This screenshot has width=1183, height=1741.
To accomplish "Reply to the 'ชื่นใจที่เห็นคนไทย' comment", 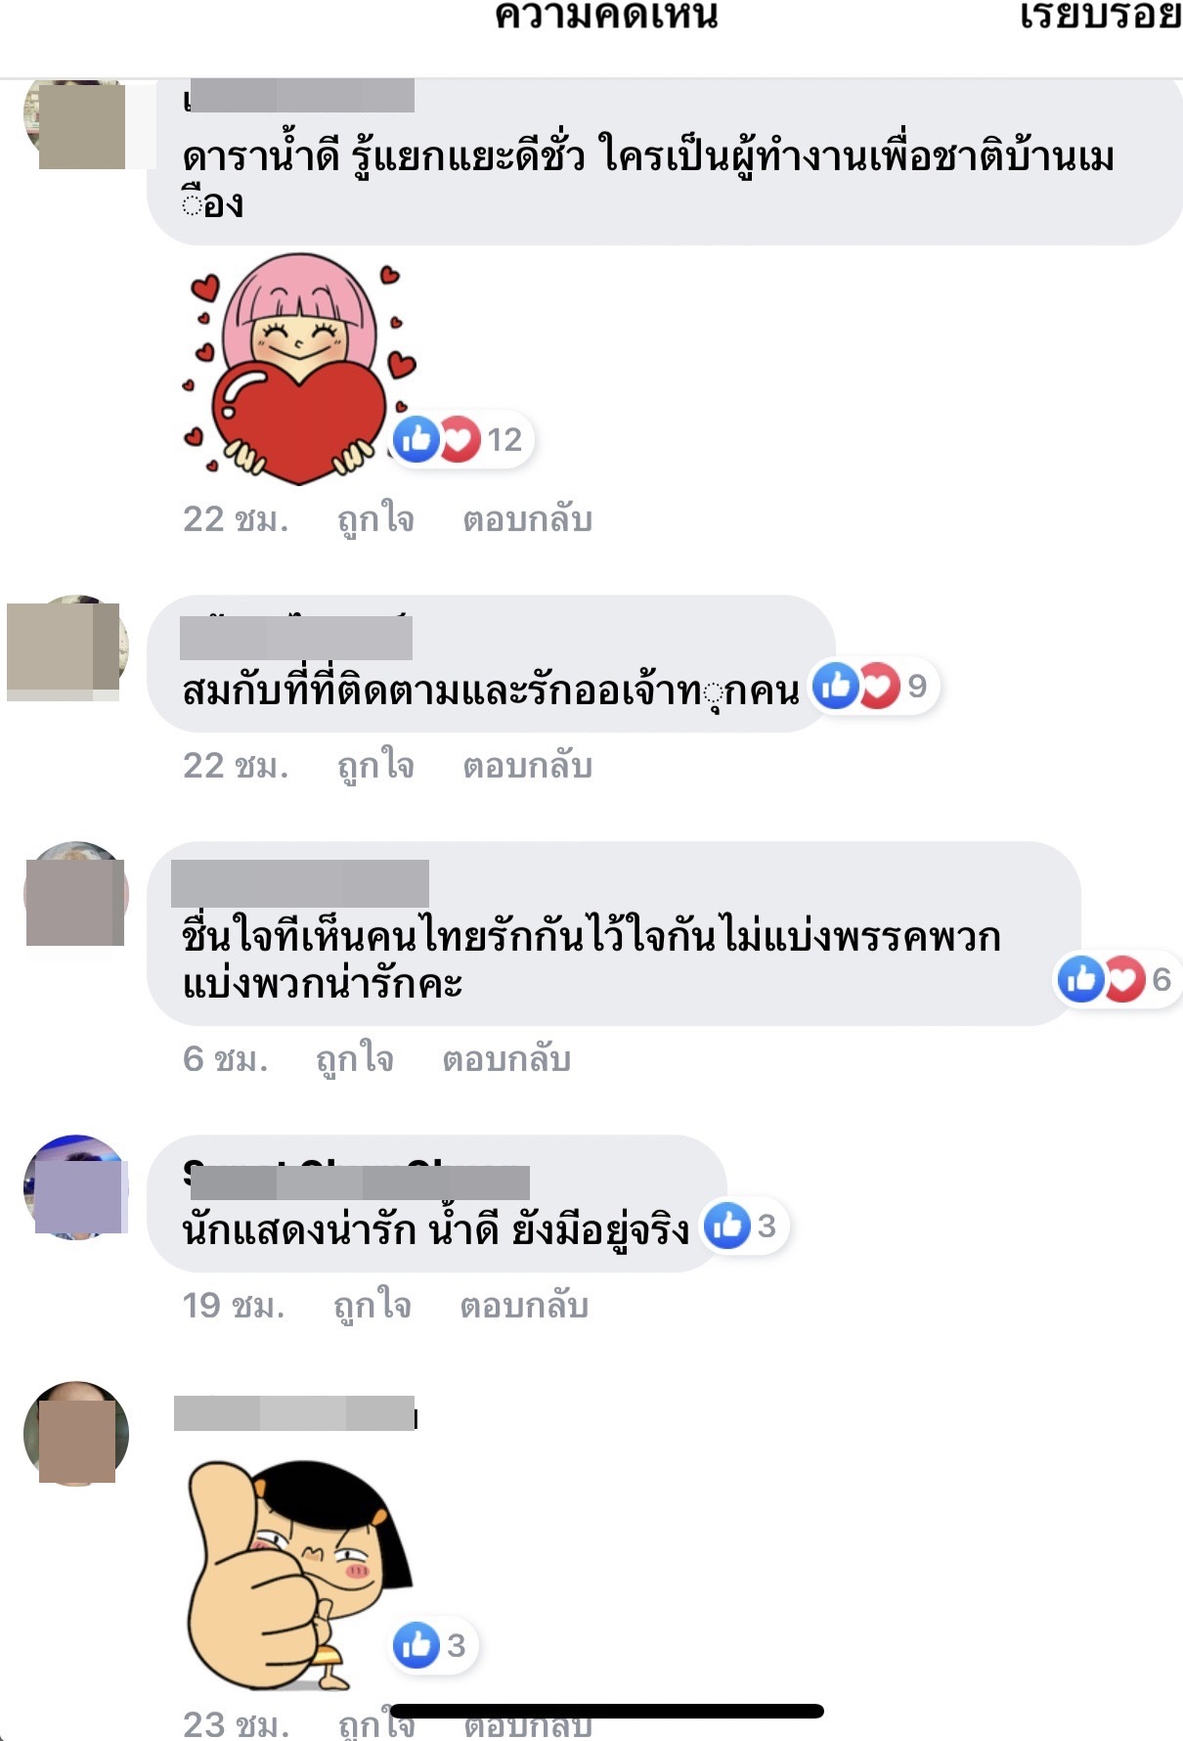I will point(506,1059).
